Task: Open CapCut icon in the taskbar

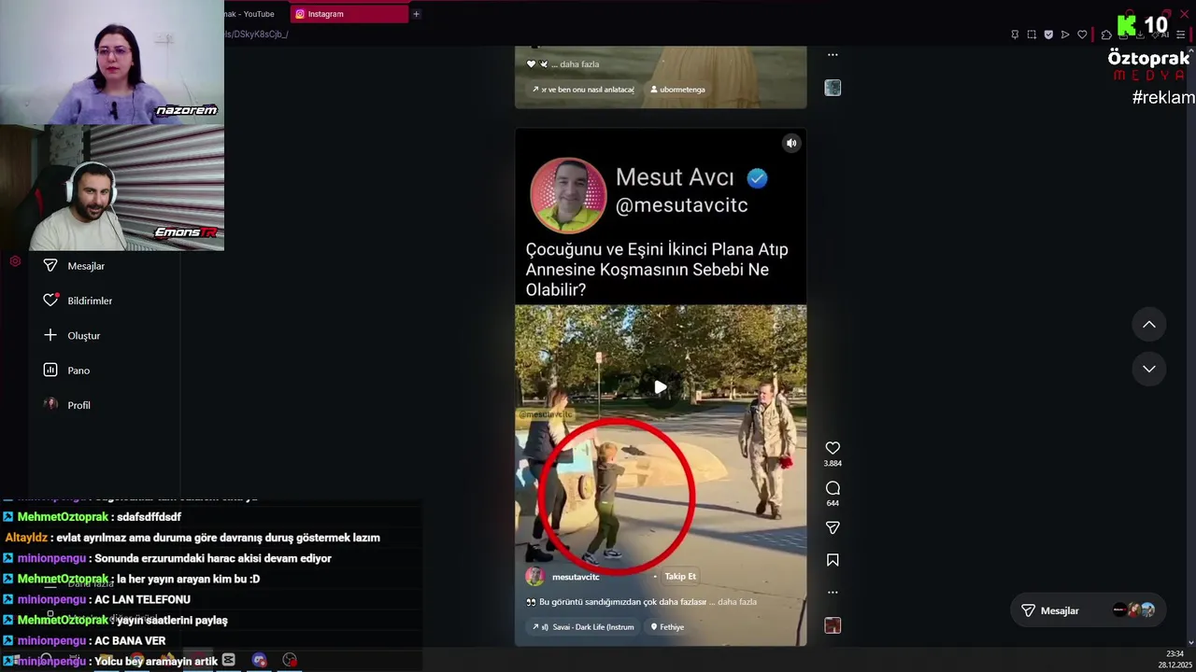Action: pyautogui.click(x=228, y=660)
